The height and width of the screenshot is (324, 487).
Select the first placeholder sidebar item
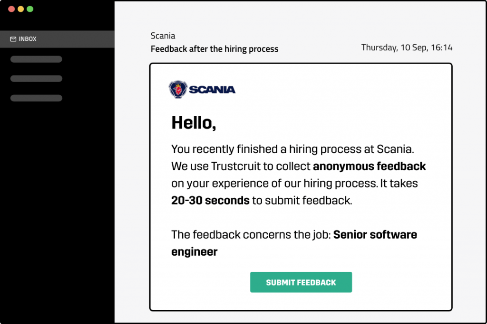point(36,59)
